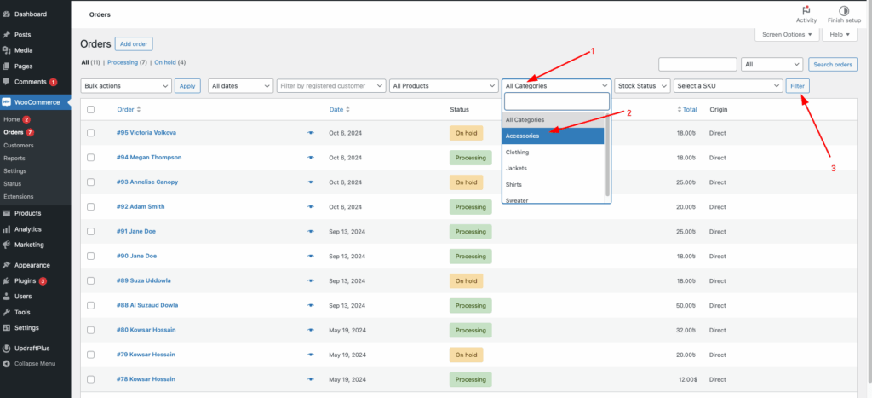Check the box for order #92 Adam Smith

click(x=90, y=206)
